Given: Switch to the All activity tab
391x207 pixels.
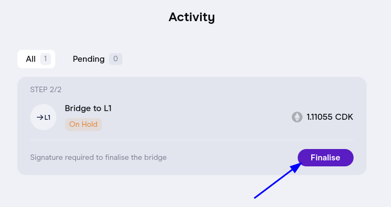Looking at the screenshot, I should (36, 59).
